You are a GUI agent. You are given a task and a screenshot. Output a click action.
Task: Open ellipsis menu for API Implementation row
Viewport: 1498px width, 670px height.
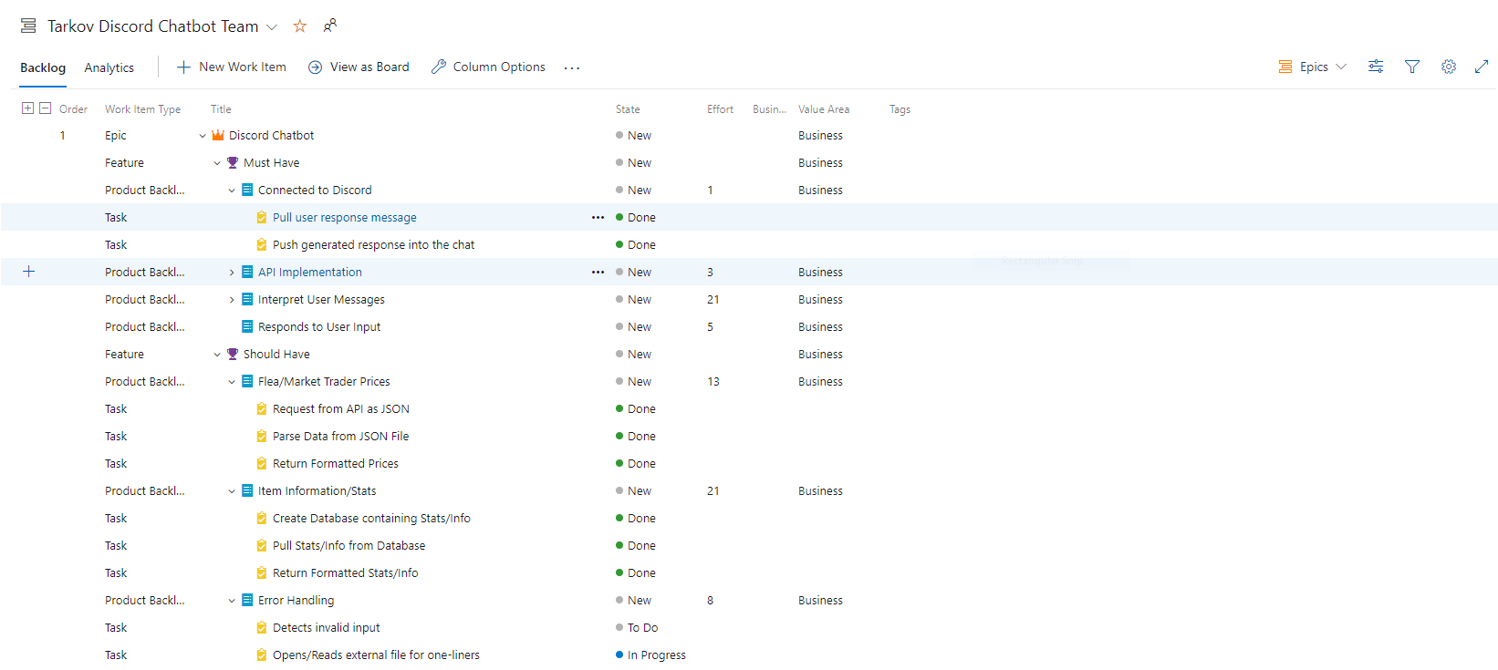598,273
